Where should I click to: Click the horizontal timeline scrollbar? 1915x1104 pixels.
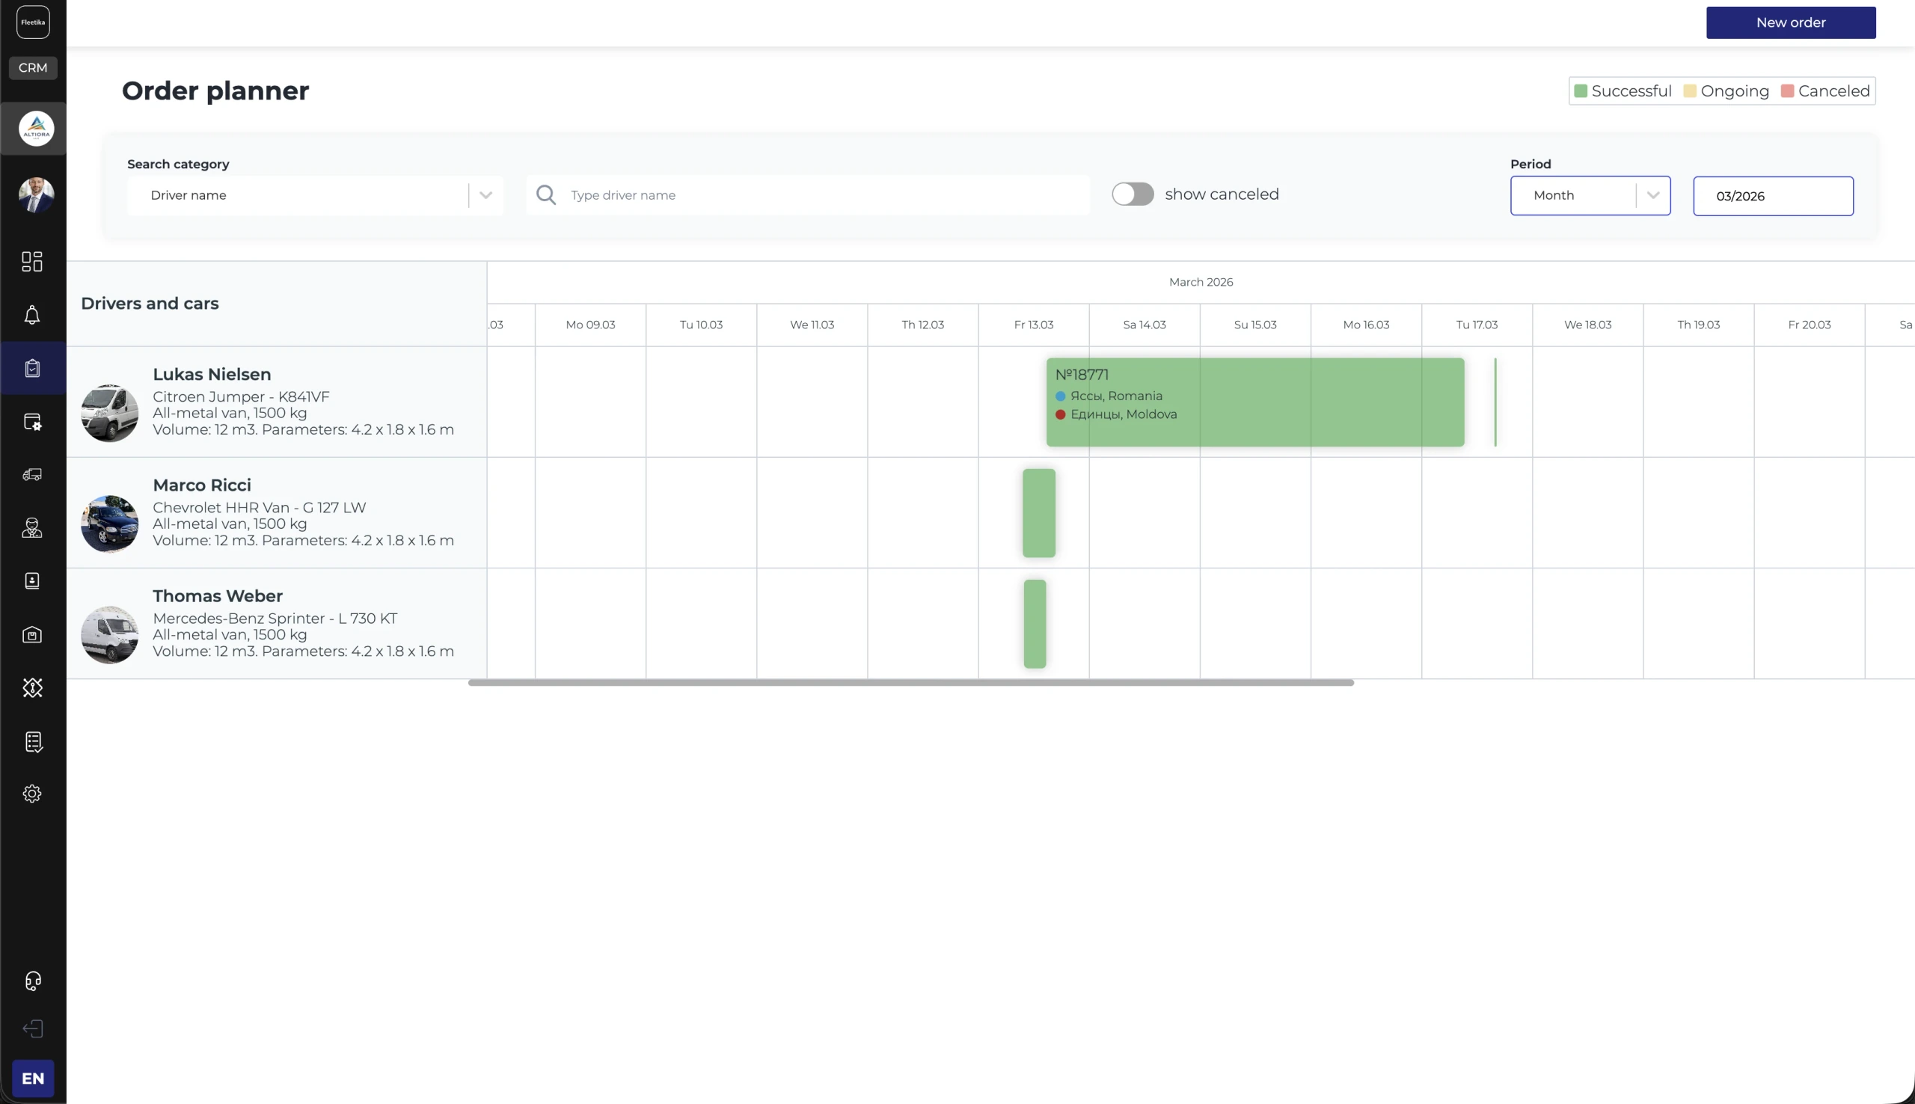point(910,682)
